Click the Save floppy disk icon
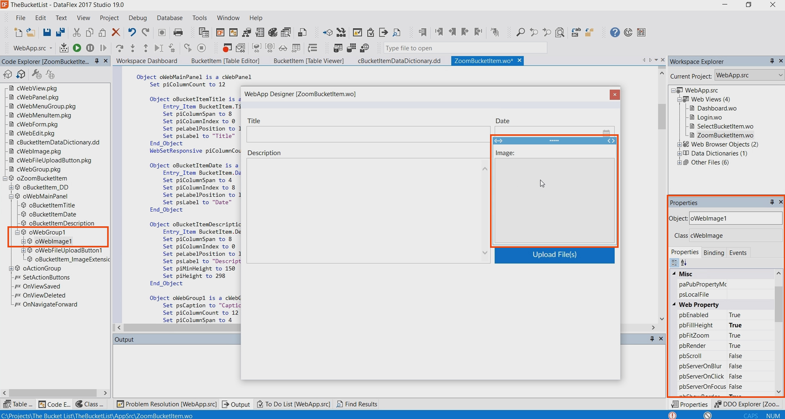Image resolution: width=785 pixels, height=419 pixels. [46, 32]
